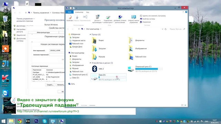Open Kaspersky Internet desktop shortcut
Viewport: 221px width, 124px height.
click(6, 81)
